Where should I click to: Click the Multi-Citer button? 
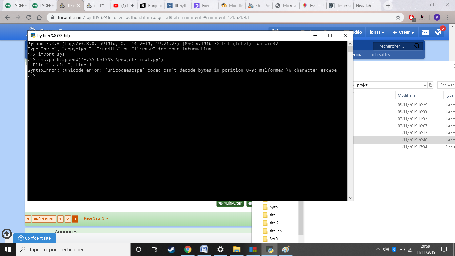tap(230, 203)
